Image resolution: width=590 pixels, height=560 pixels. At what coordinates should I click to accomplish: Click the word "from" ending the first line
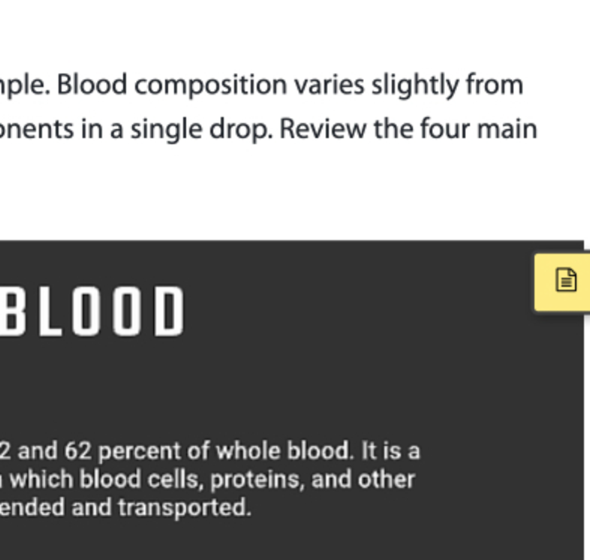495,85
